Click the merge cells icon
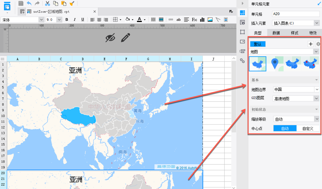 point(153,20)
